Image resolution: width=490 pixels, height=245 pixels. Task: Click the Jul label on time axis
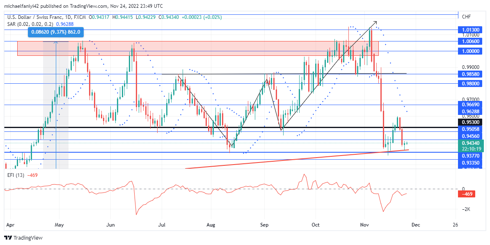tap(161, 225)
